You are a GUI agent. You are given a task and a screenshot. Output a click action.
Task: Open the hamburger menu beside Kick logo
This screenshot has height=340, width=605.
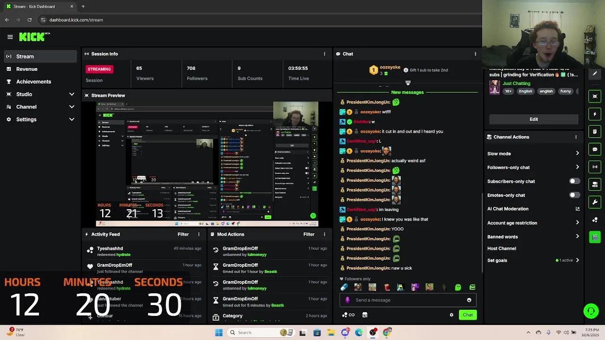[x=10, y=37]
